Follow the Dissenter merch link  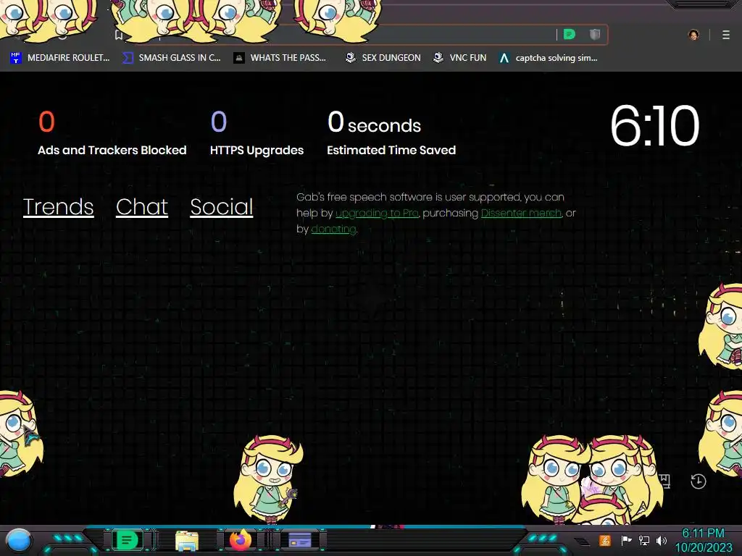[521, 214]
